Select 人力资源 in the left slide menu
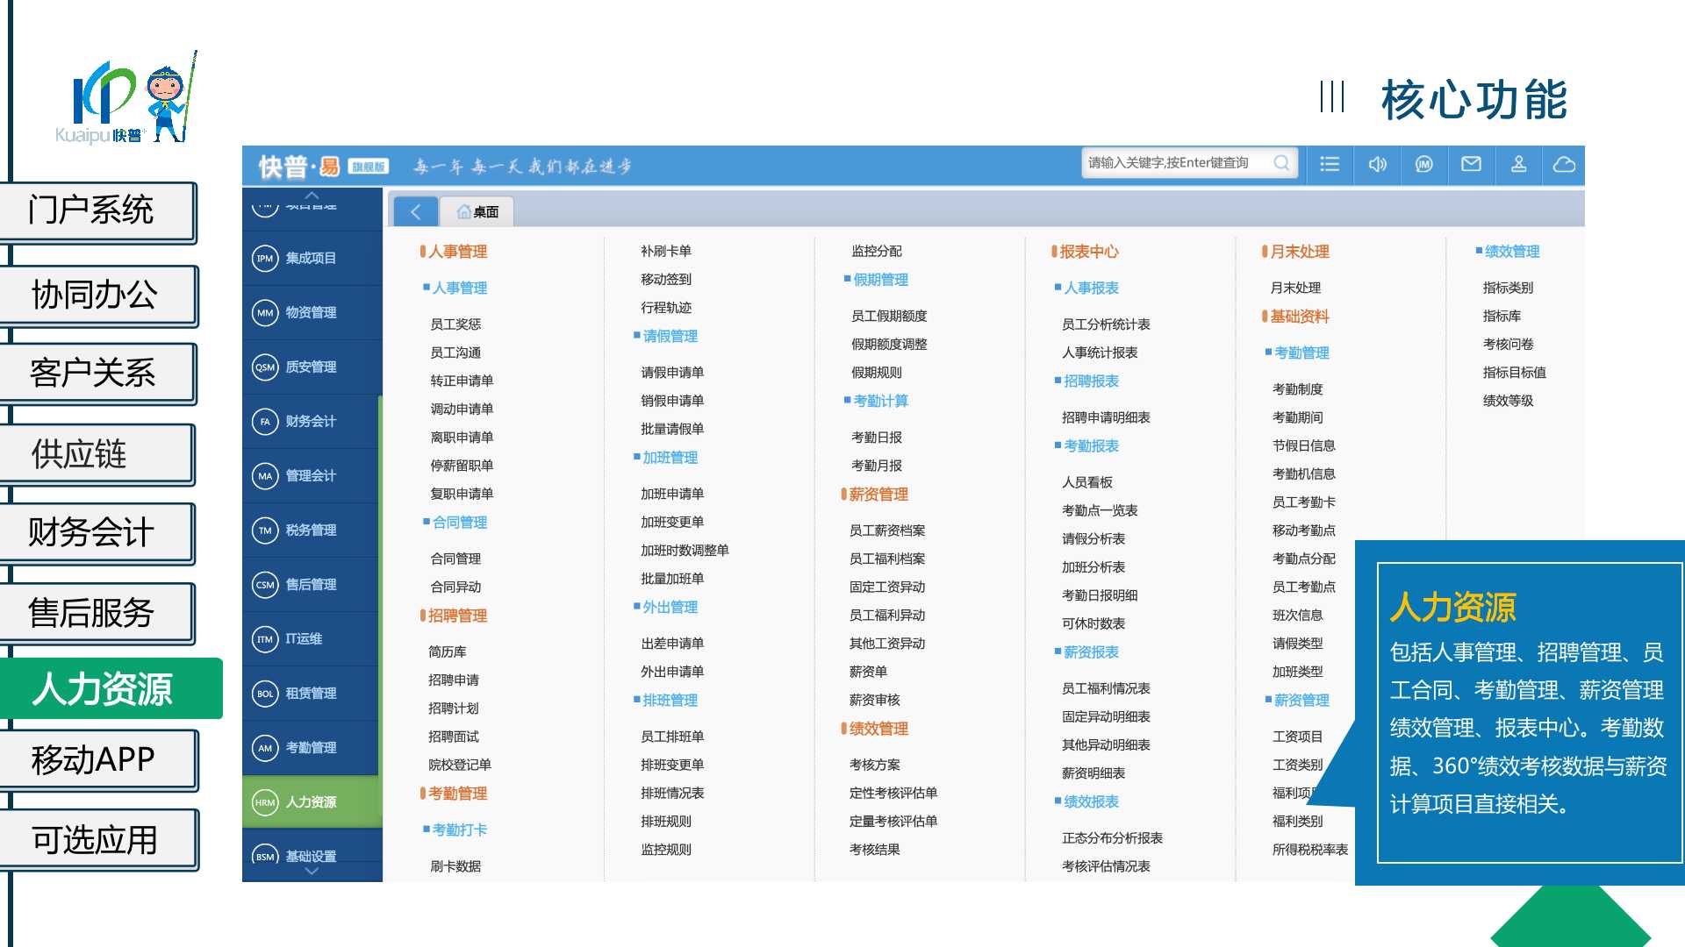Image resolution: width=1685 pixels, height=947 pixels. (102, 689)
